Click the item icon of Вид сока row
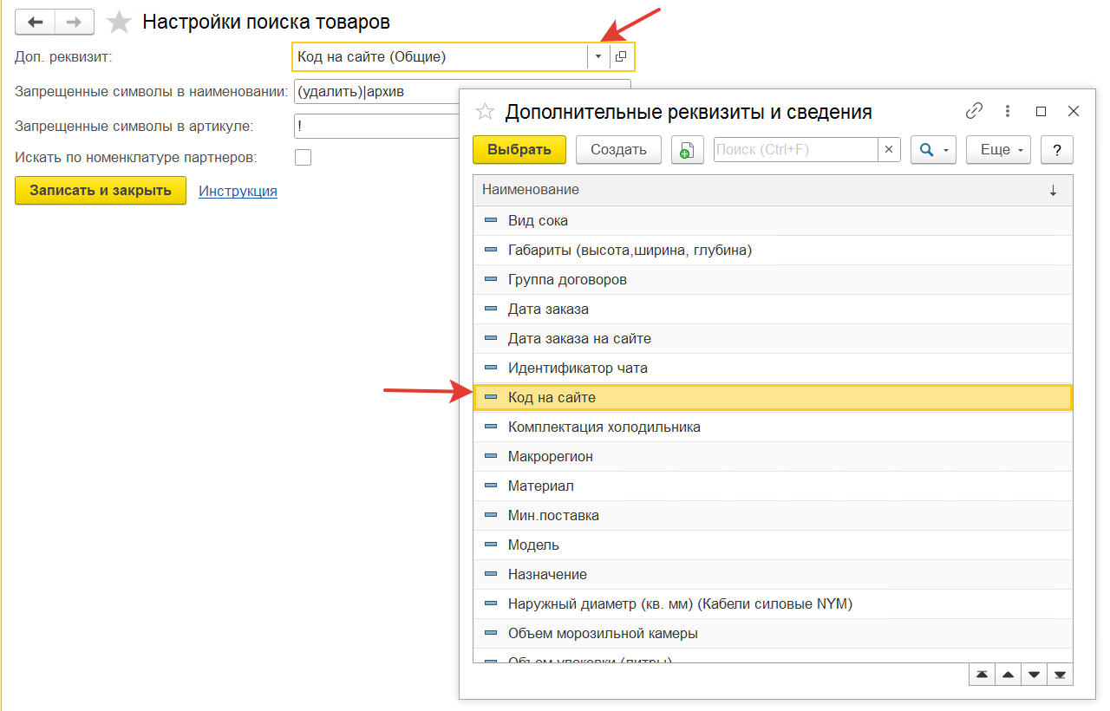This screenshot has width=1110, height=711. coord(491,220)
